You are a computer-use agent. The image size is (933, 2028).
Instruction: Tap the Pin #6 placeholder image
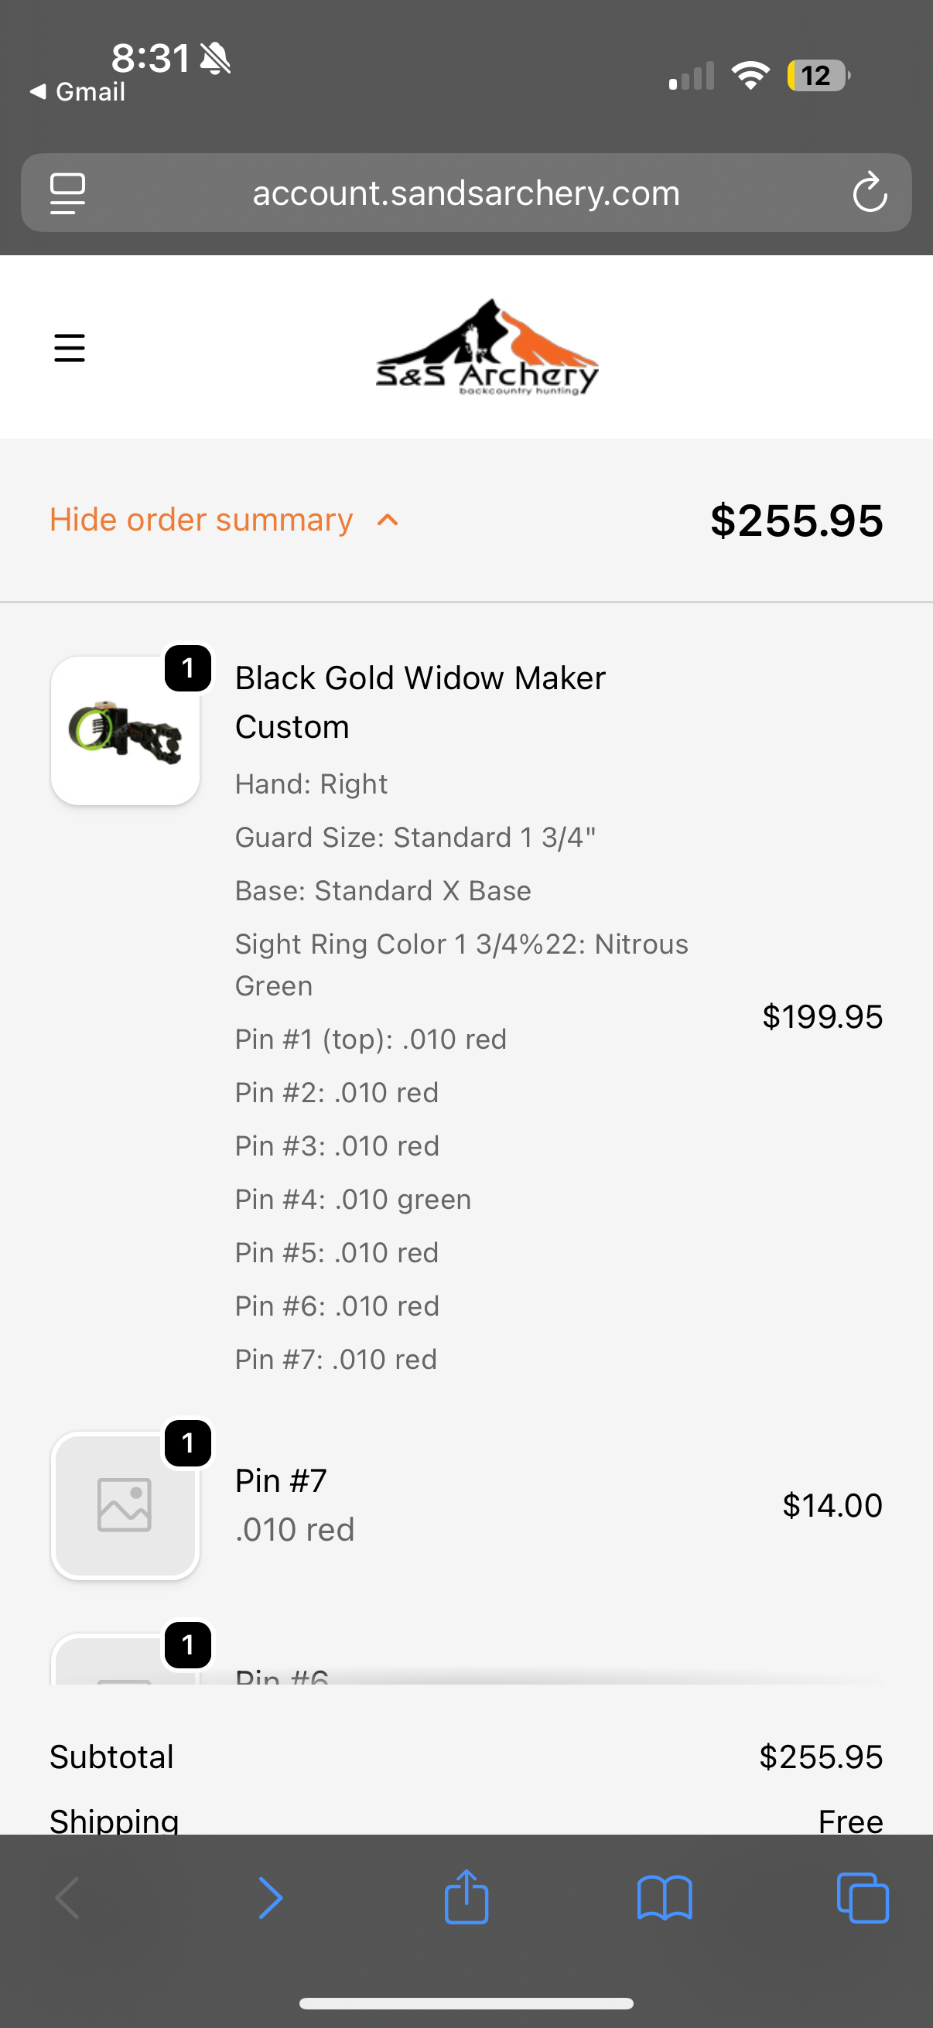[125, 1663]
